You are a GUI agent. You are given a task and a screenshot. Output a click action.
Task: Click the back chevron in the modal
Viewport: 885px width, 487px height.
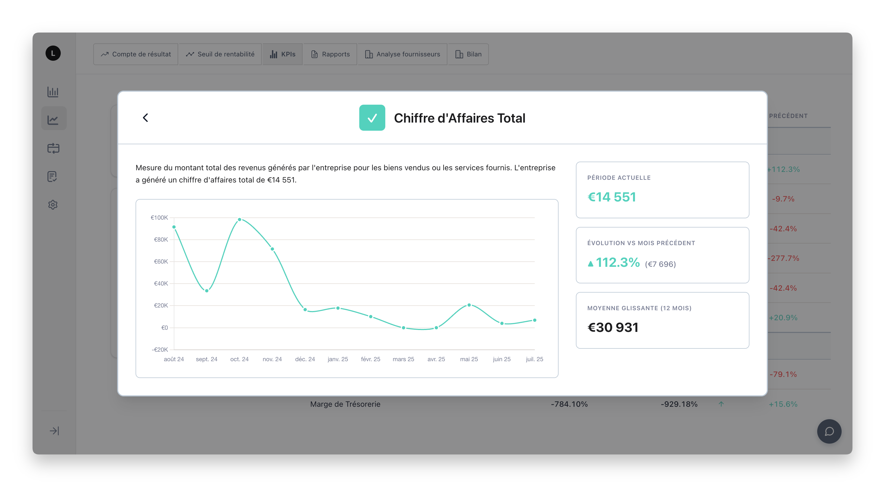145,117
